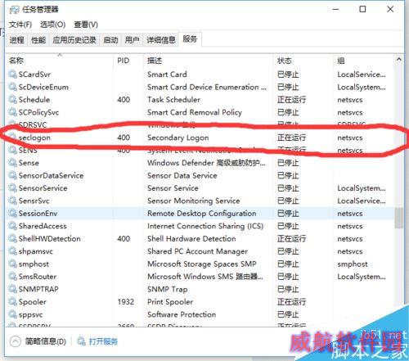409x361 pixels.
Task: Select Software Protection description cell
Action: (x=182, y=314)
